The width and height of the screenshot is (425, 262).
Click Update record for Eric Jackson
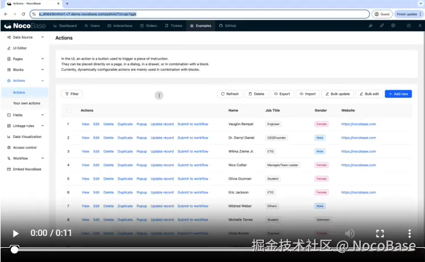click(162, 193)
